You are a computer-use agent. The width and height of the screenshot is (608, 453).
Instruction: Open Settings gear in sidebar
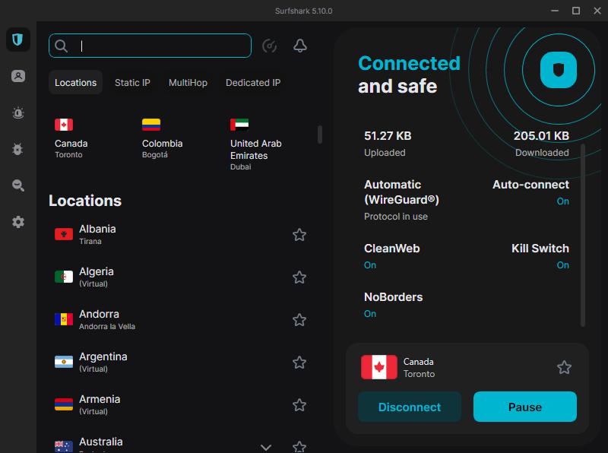[17, 222]
